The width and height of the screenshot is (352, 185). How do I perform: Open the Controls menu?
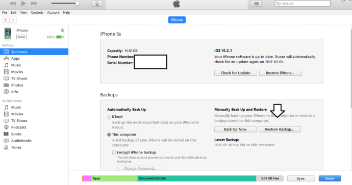tap(37, 13)
